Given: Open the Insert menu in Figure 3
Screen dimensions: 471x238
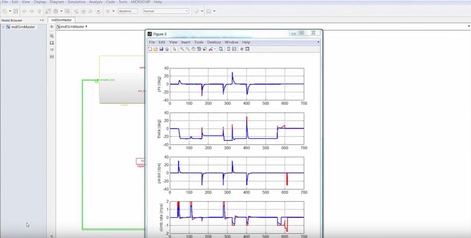Looking at the screenshot, I should click(x=186, y=42).
